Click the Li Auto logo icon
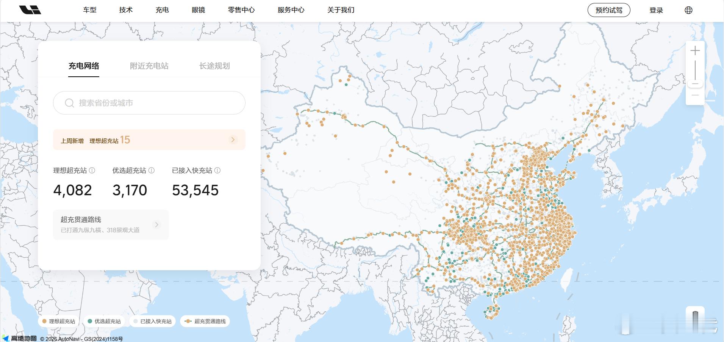This screenshot has height=342, width=724. pyautogui.click(x=30, y=10)
